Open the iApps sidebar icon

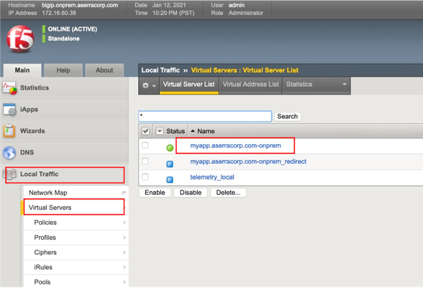10,110
